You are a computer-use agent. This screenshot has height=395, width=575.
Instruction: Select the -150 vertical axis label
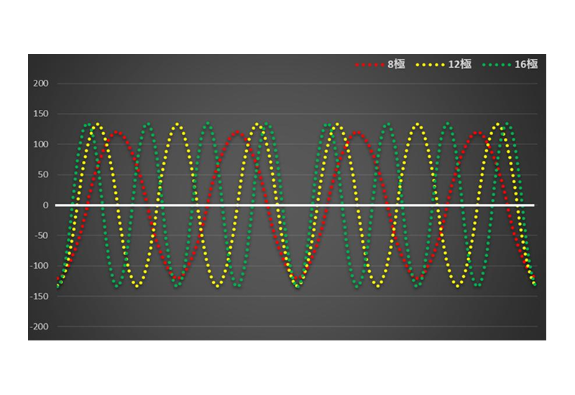pyautogui.click(x=40, y=297)
